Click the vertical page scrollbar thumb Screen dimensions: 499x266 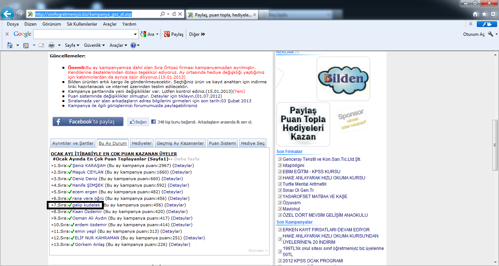[x=495, y=144]
